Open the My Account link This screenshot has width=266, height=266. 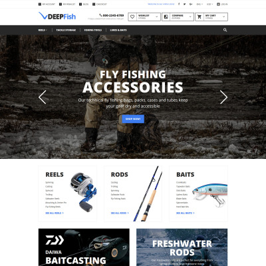pos(47,4)
